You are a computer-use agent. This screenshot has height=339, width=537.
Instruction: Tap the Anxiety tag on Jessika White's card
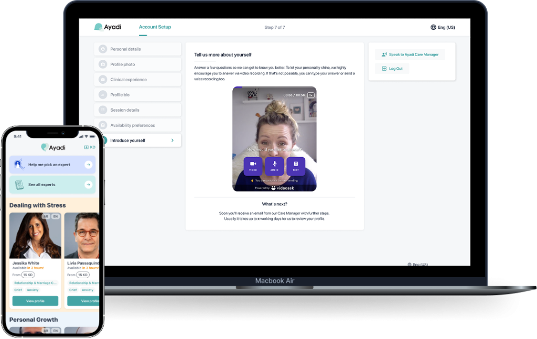33,290
